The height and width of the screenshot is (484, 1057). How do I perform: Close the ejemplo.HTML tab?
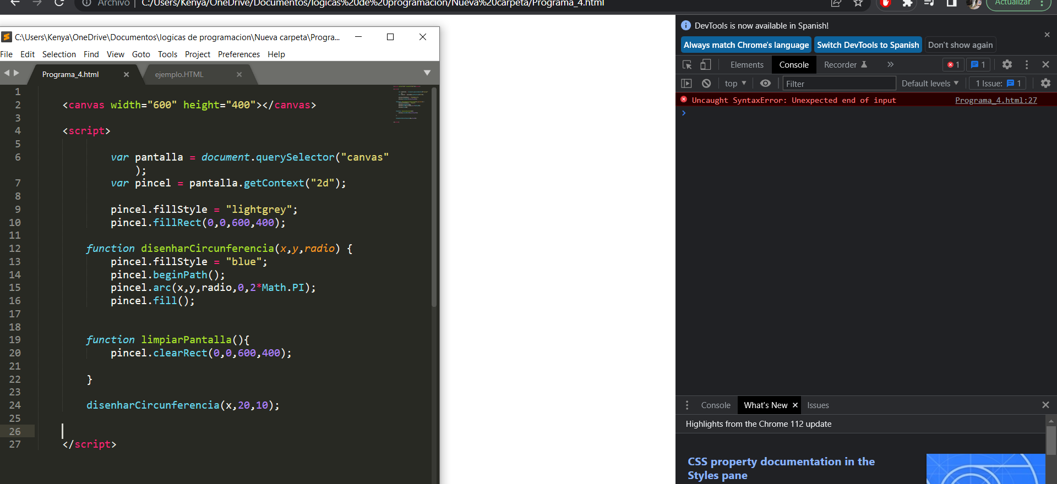[239, 74]
